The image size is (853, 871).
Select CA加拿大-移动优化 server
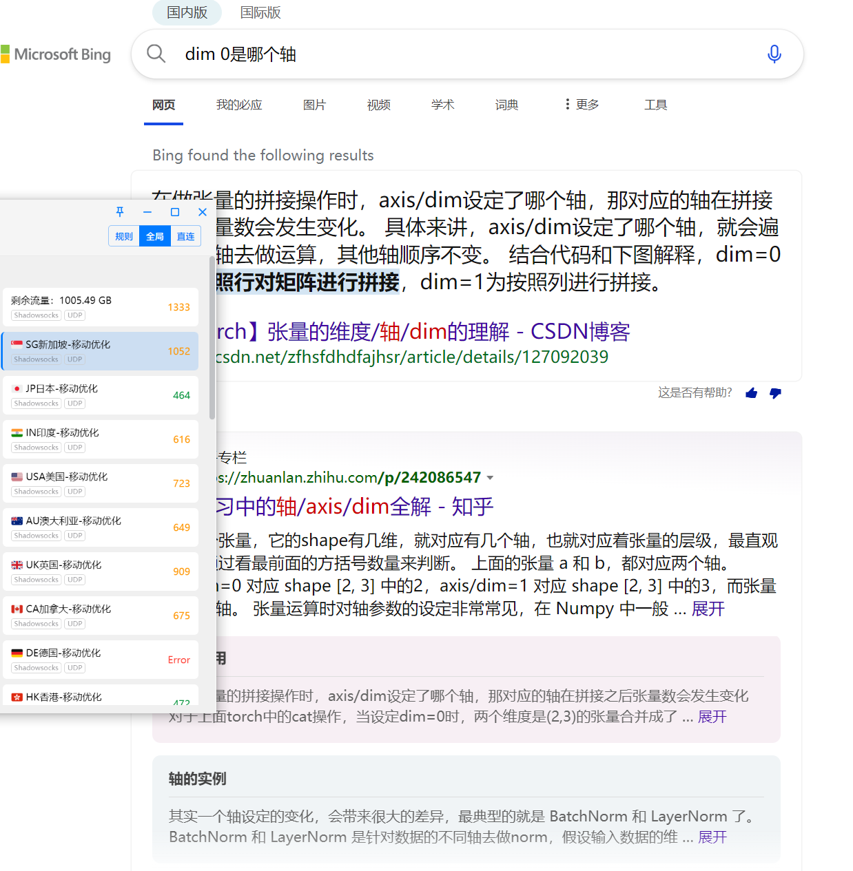[101, 616]
